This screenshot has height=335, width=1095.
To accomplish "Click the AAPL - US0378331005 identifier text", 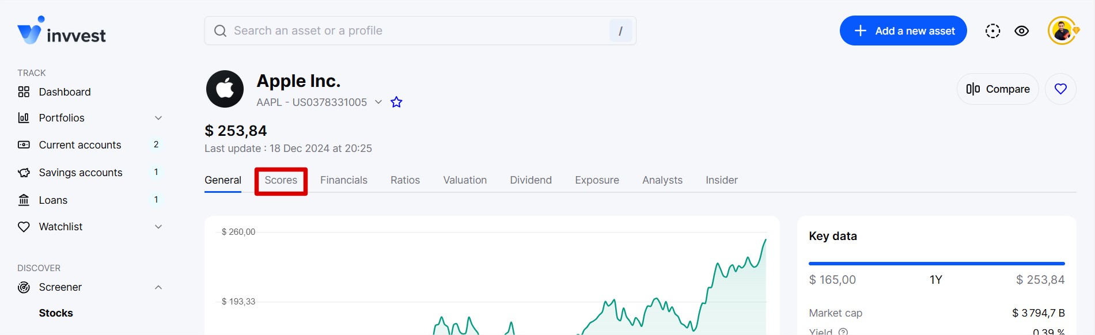I will 312,102.
